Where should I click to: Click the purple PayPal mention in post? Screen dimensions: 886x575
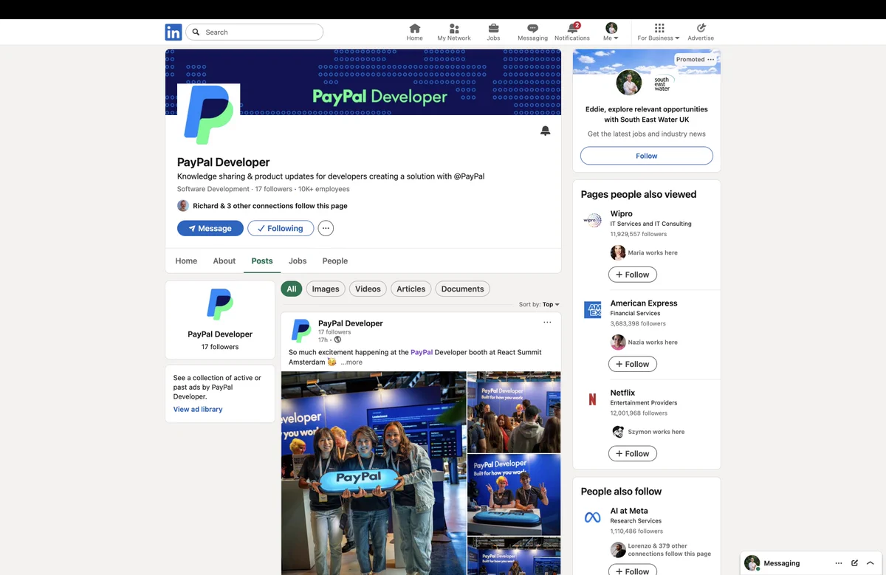point(422,352)
